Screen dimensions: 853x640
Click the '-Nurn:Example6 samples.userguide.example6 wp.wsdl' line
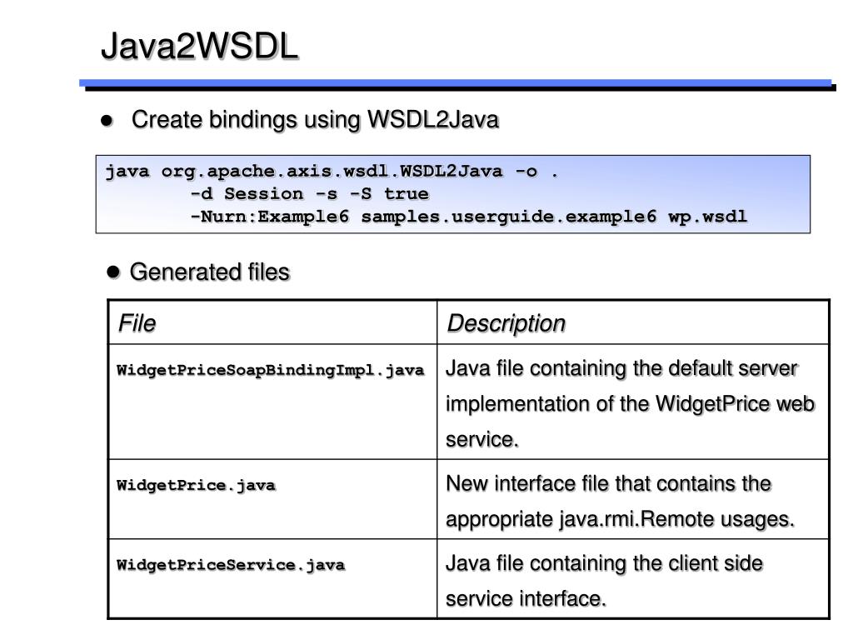468,217
